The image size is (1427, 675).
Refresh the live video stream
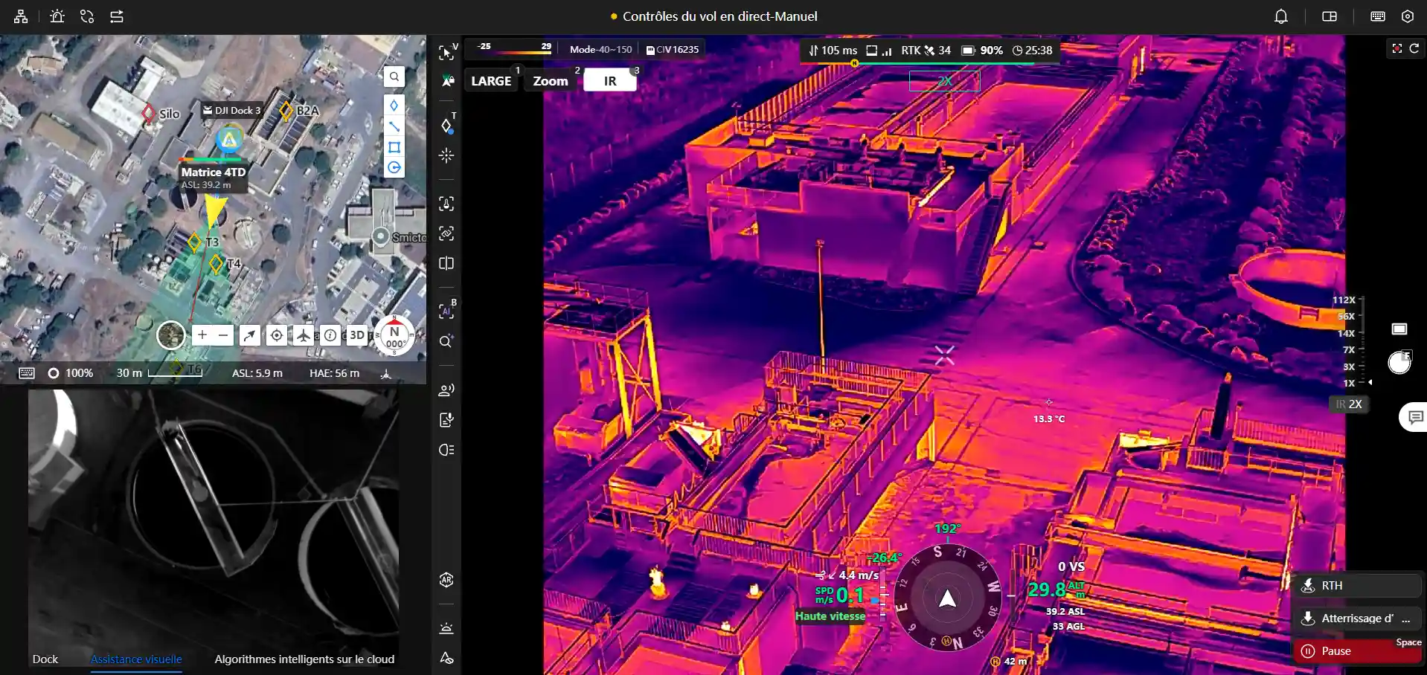click(x=1414, y=48)
